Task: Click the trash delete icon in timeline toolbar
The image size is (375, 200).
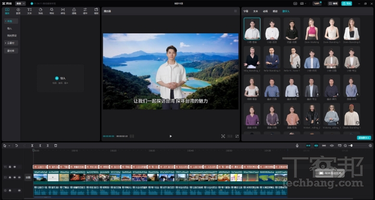Action: (x=56, y=145)
